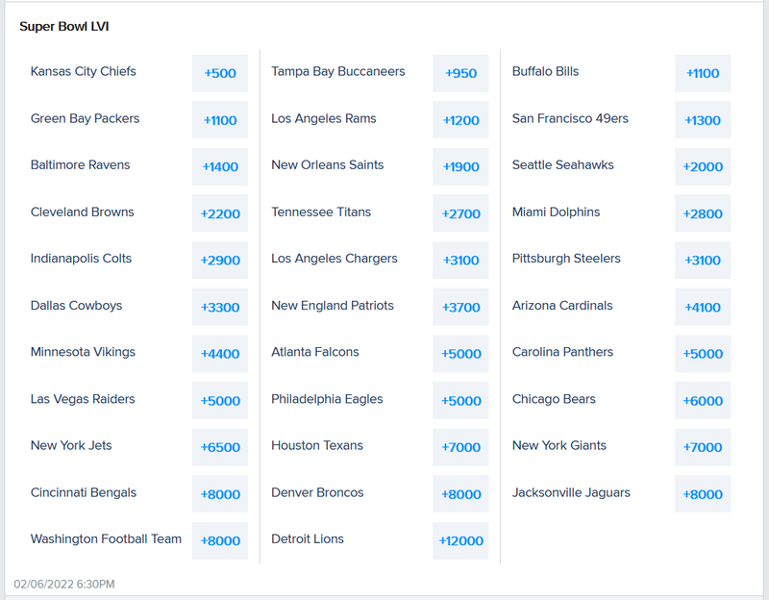The height and width of the screenshot is (600, 769).
Task: Click Arizona Cardinals +4100 odds
Action: point(703,307)
